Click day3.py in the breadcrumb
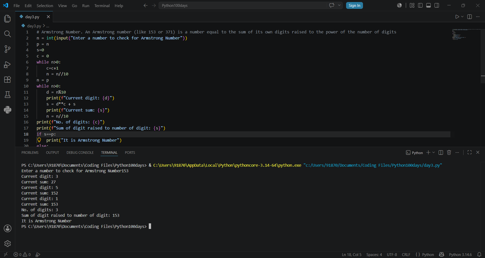The image size is (485, 258). 34,26
